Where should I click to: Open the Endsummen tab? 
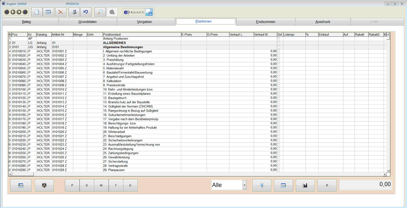[266, 22]
